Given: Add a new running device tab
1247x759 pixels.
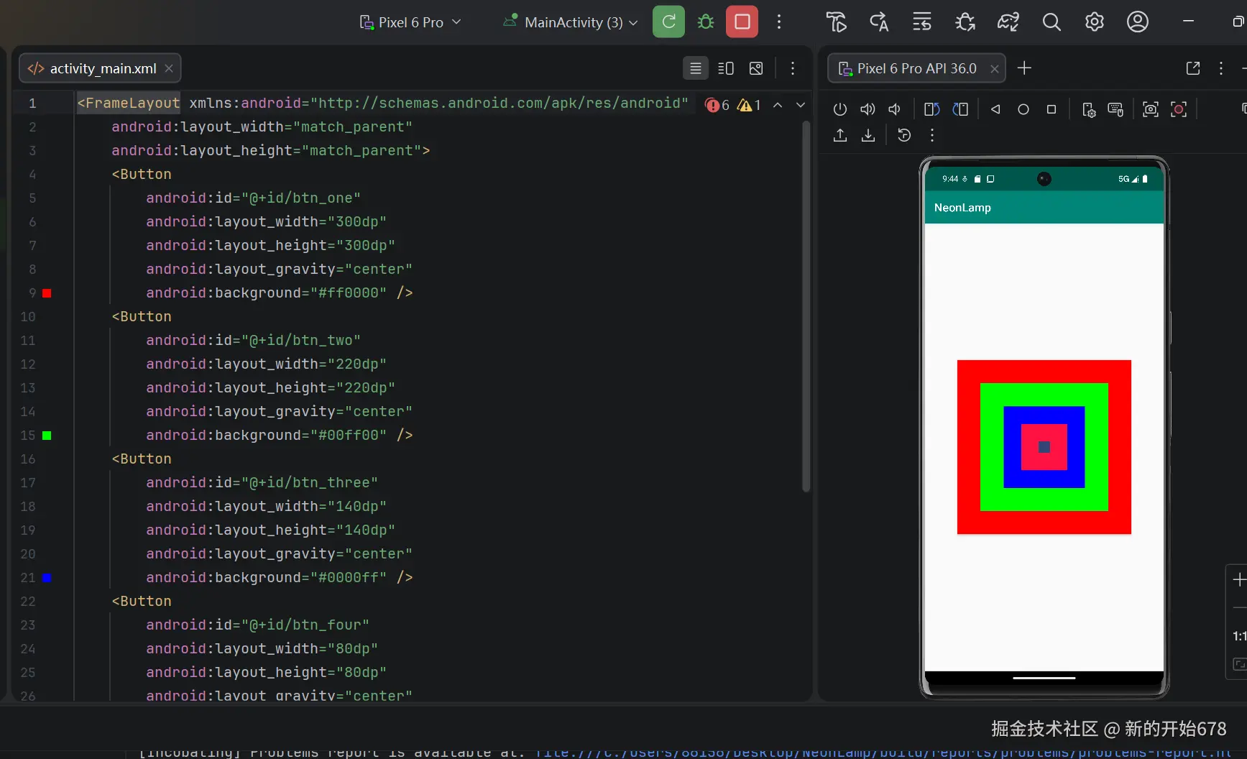Looking at the screenshot, I should pyautogui.click(x=1025, y=68).
